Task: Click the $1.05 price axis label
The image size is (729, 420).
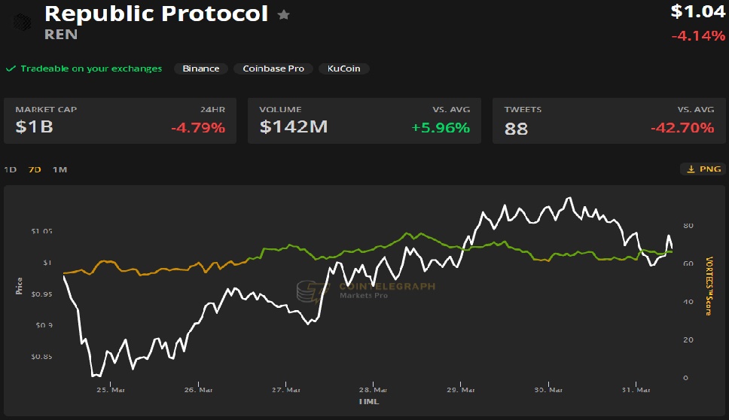Action: (x=42, y=231)
